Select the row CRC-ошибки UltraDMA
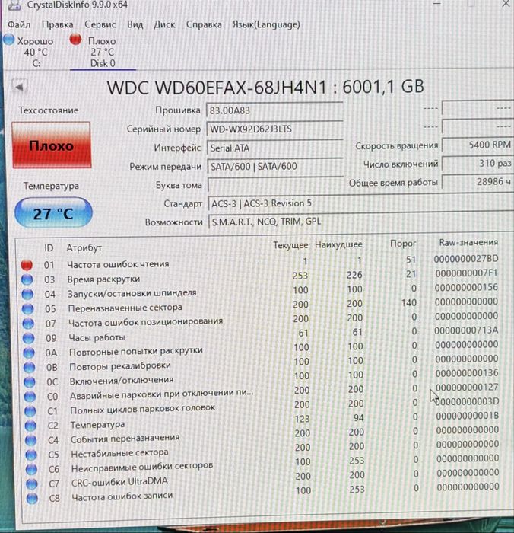The image size is (514, 533). pyautogui.click(x=264, y=479)
